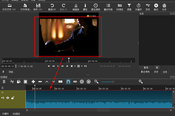Screen dimensions: 175x116
Task: Toggle timeline snapping magnet button
Action: pyautogui.click(x=68, y=82)
